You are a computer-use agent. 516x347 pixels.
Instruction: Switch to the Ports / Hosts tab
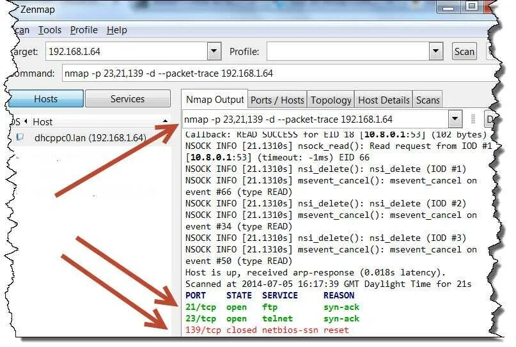pyautogui.click(x=278, y=100)
